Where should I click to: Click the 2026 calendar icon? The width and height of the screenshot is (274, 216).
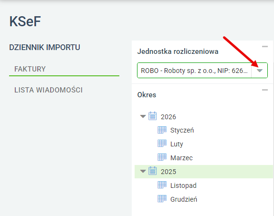pos(152,116)
